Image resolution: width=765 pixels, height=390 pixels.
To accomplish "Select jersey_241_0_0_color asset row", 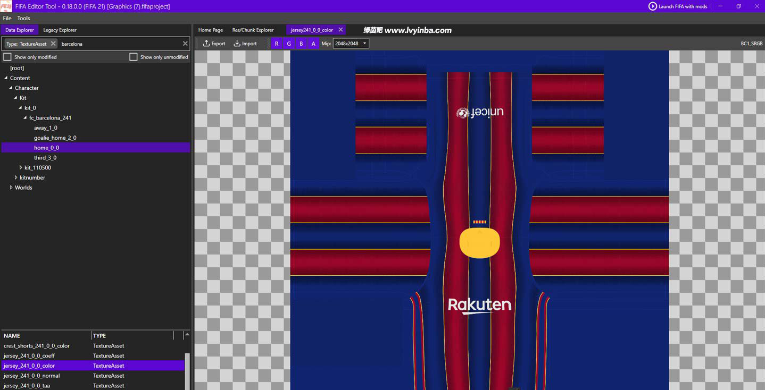I will [93, 366].
